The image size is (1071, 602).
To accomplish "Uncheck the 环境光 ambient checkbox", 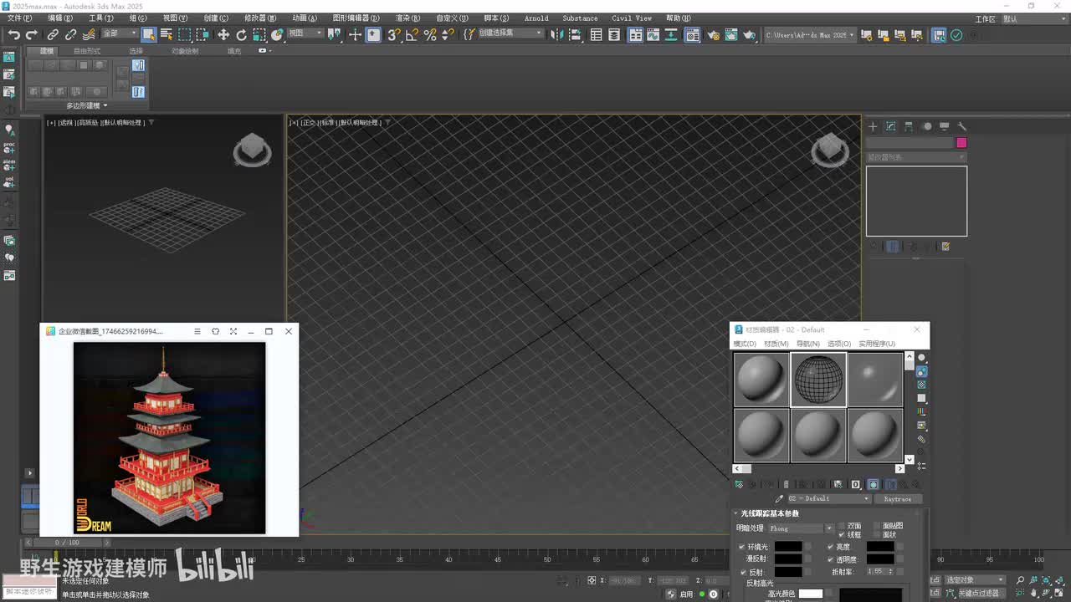I will coord(741,547).
